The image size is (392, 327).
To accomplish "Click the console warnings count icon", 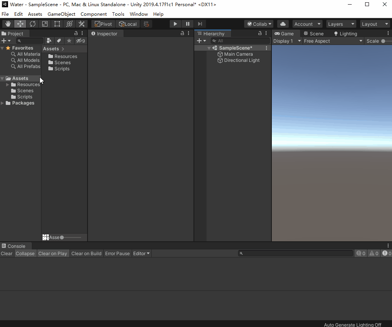I will (374, 254).
